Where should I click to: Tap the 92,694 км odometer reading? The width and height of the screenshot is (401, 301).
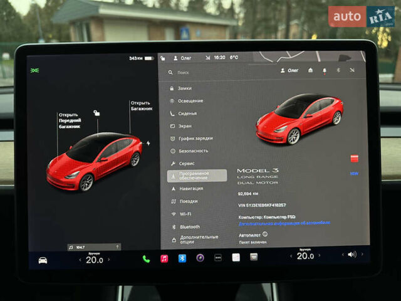click(x=248, y=194)
